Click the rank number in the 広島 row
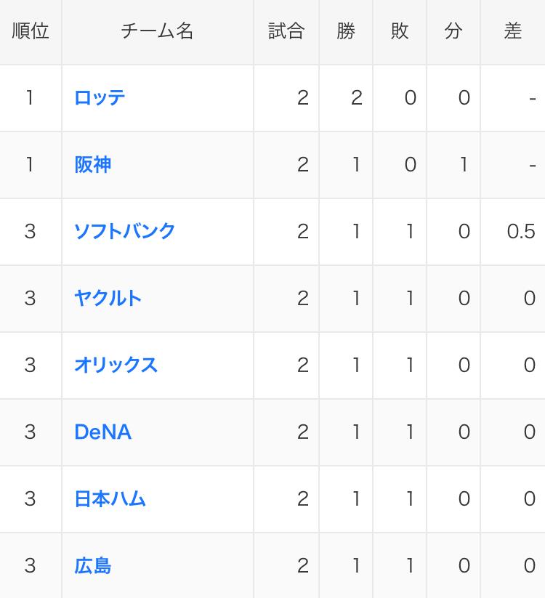 pyautogui.click(x=30, y=565)
